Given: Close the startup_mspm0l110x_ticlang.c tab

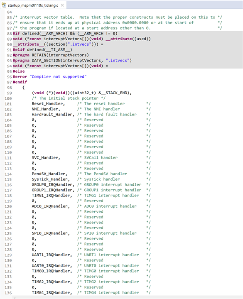Looking at the screenshot, I should 62,5.
